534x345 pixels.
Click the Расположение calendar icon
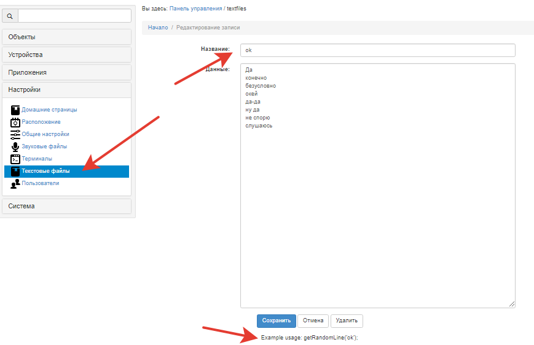[15, 122]
